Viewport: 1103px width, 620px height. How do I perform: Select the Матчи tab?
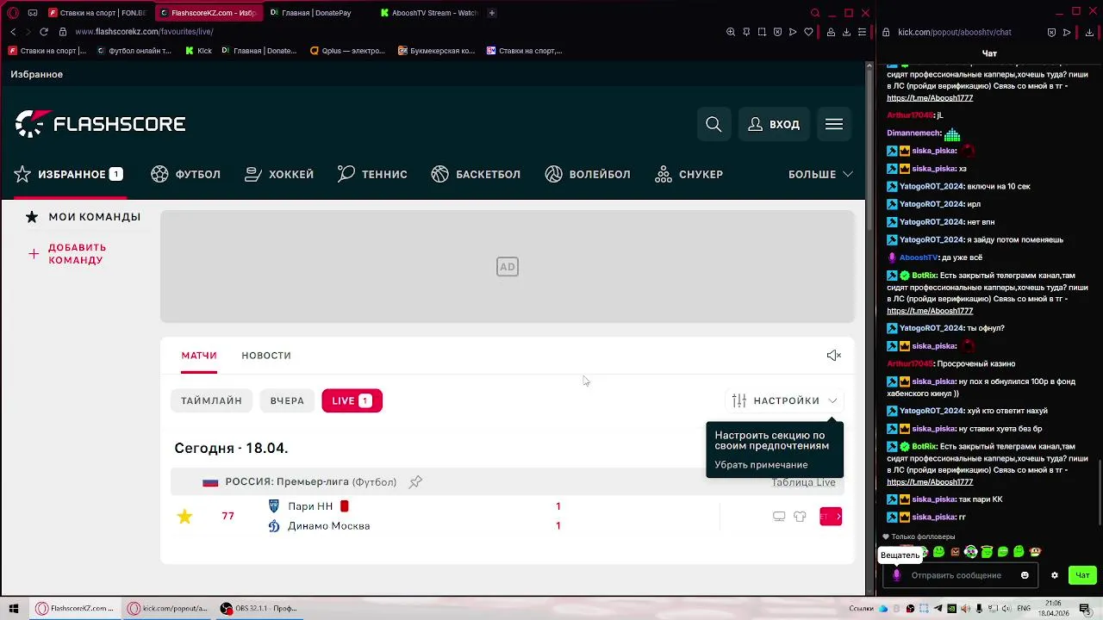pyautogui.click(x=199, y=356)
